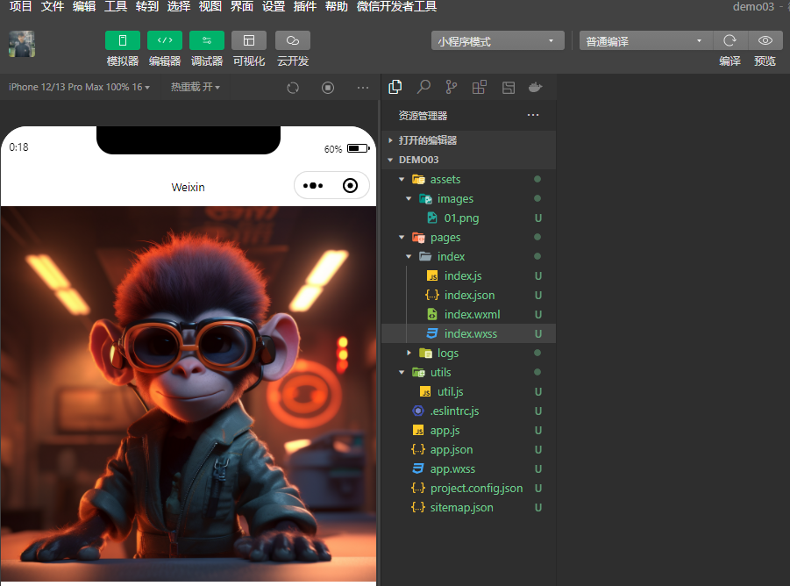Open the Docker whale icon

535,87
